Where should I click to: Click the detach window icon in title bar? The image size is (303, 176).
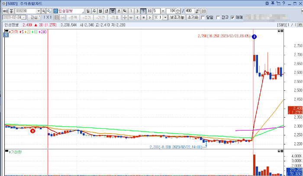tap(278, 3)
